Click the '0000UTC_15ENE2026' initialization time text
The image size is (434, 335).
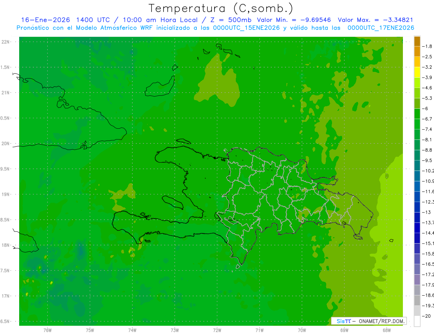tap(246, 28)
